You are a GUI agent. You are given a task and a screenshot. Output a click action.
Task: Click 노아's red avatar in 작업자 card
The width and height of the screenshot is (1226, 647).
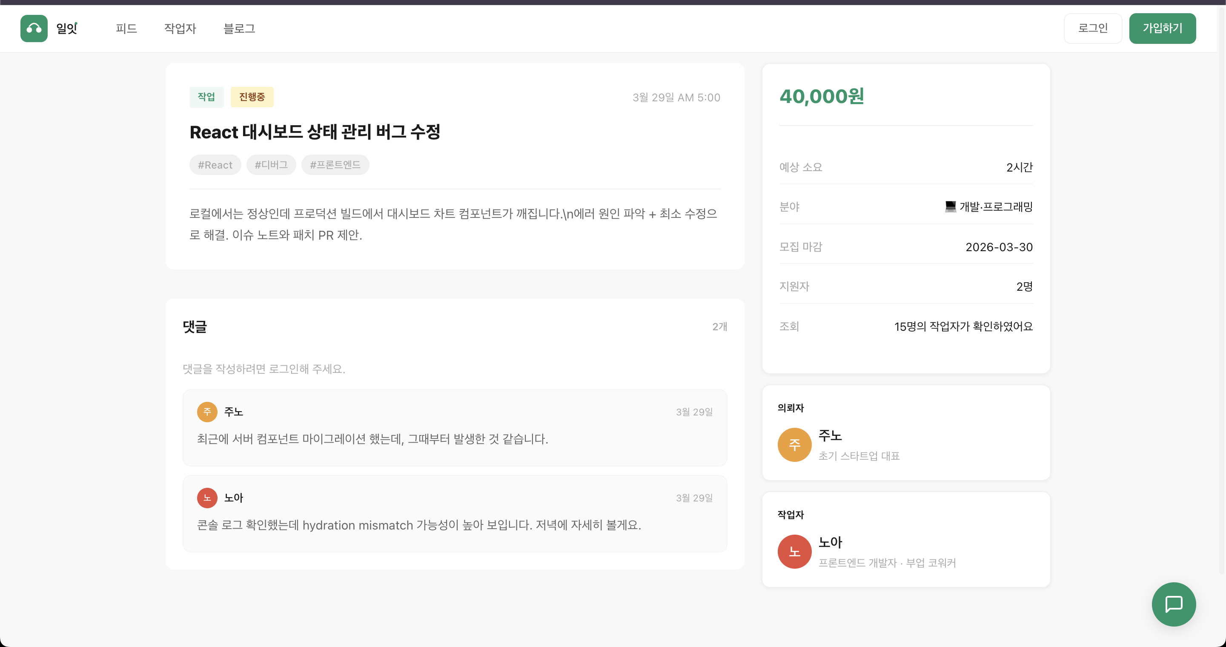[794, 552]
